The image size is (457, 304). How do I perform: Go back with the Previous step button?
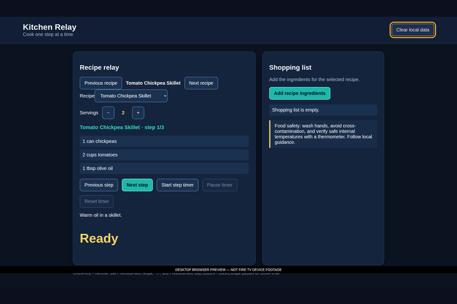(x=99, y=185)
